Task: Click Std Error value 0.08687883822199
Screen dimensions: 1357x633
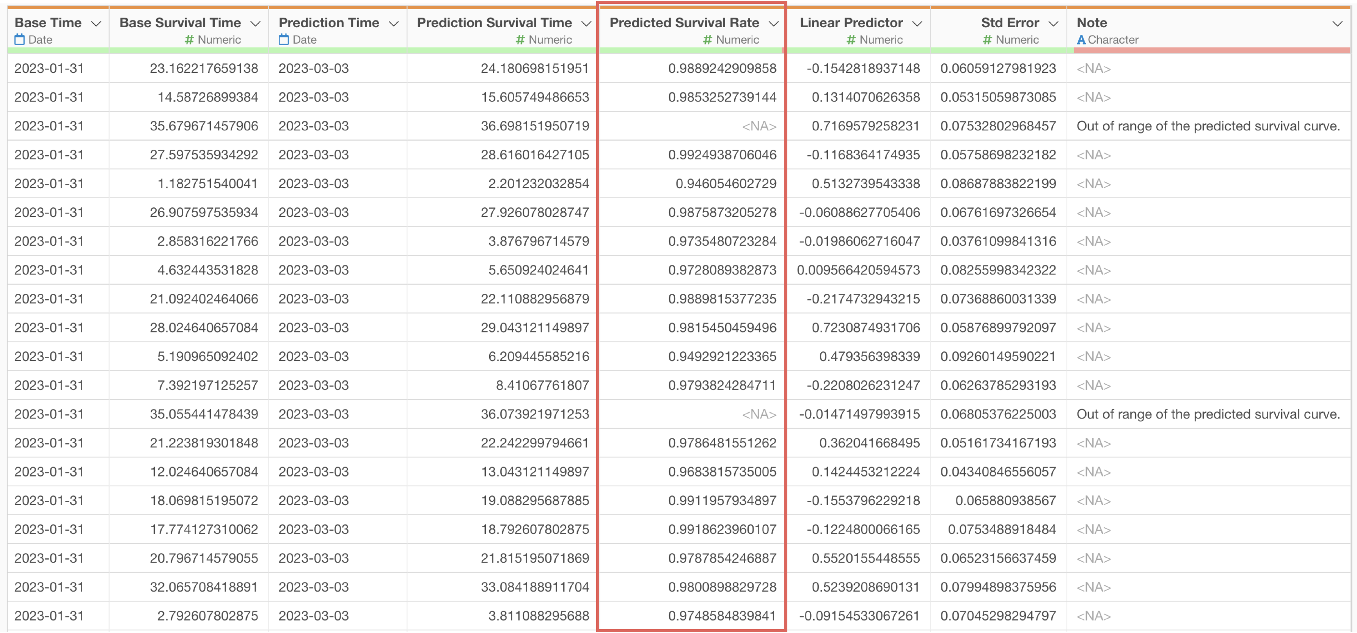Action: click(x=998, y=184)
